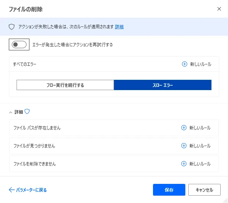
Task: Enable the retry action on error toggle
Action: point(19,45)
